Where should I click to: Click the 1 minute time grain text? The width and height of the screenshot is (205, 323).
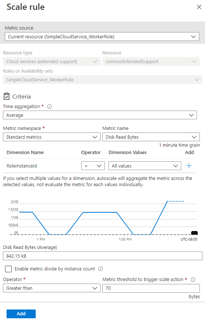(x=179, y=145)
